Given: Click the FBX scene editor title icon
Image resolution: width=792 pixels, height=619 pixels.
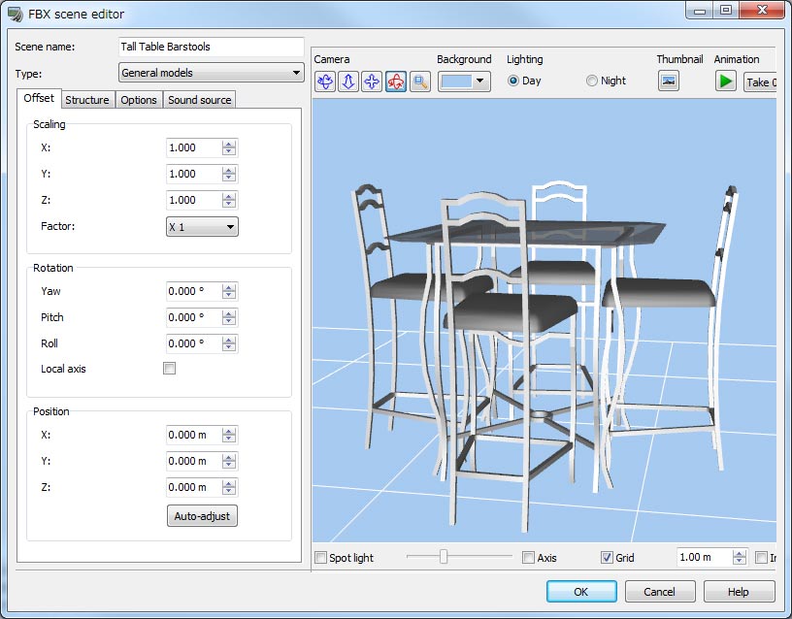Looking at the screenshot, I should coord(15,15).
